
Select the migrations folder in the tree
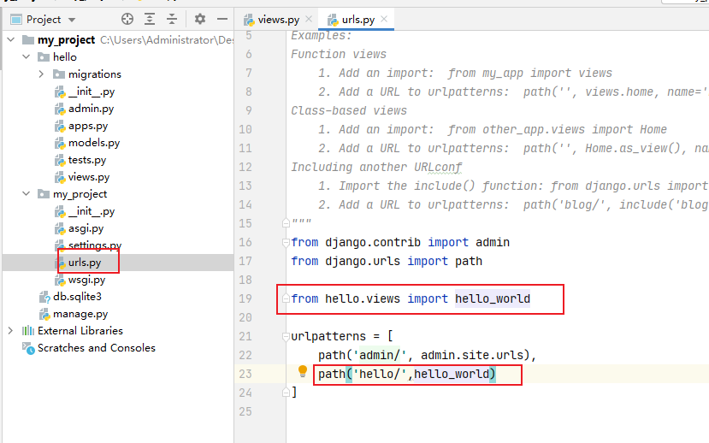87,74
